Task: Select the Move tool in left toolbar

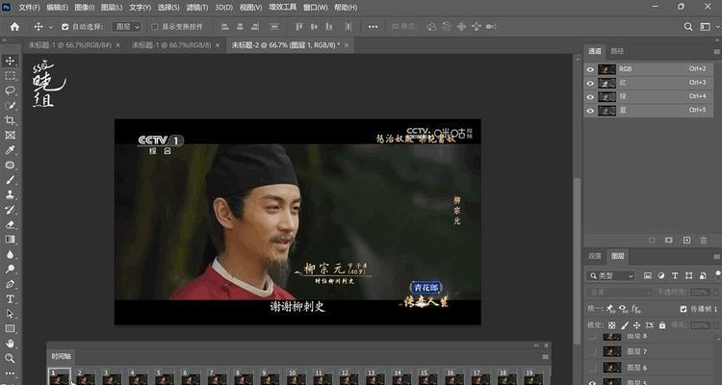Action: click(10, 61)
